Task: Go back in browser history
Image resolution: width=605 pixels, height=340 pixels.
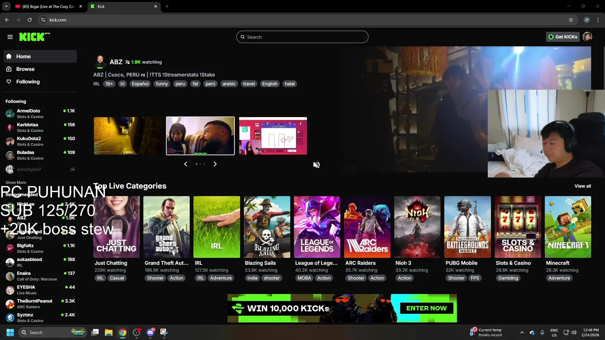Action: pyautogui.click(x=7, y=20)
